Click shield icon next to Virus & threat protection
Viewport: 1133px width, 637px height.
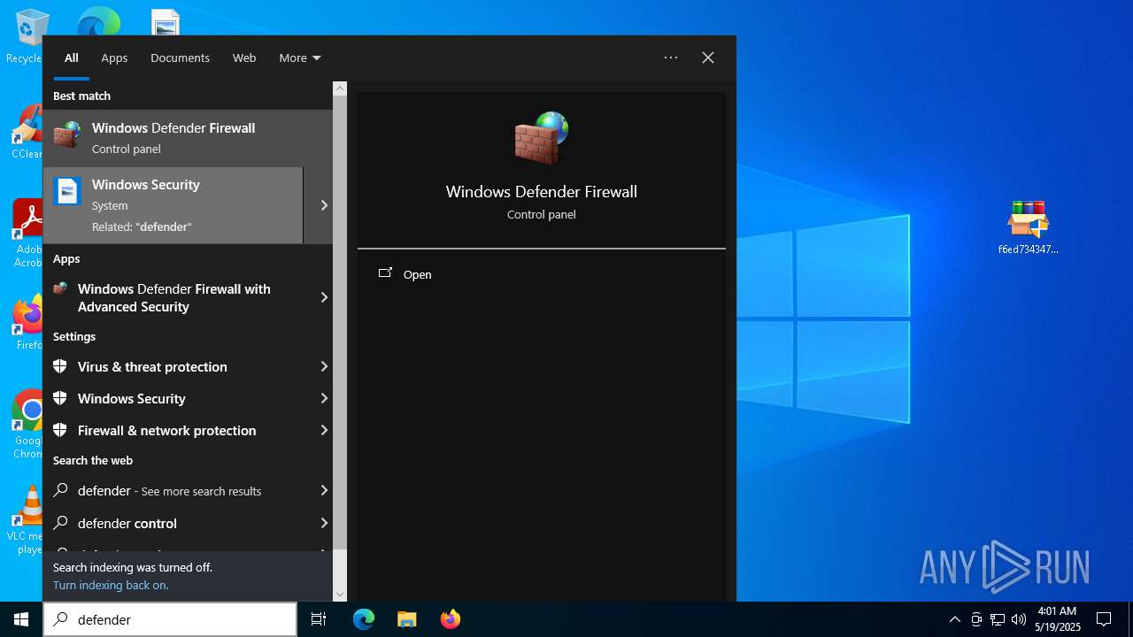(60, 366)
